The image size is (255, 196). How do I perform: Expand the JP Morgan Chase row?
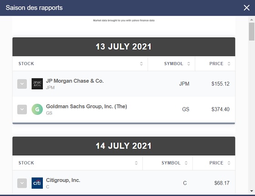pos(22,84)
